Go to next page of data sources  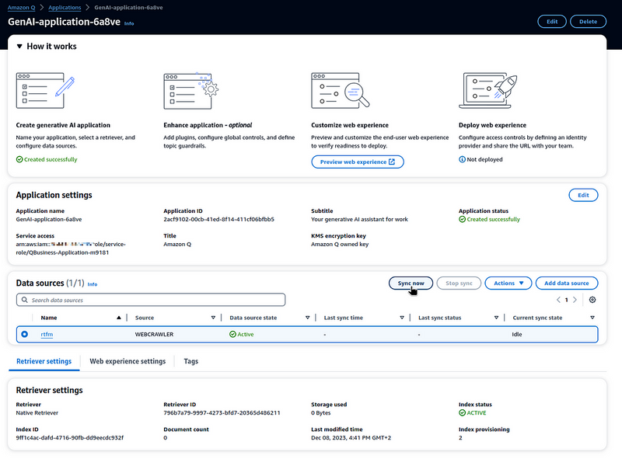pyautogui.click(x=575, y=300)
